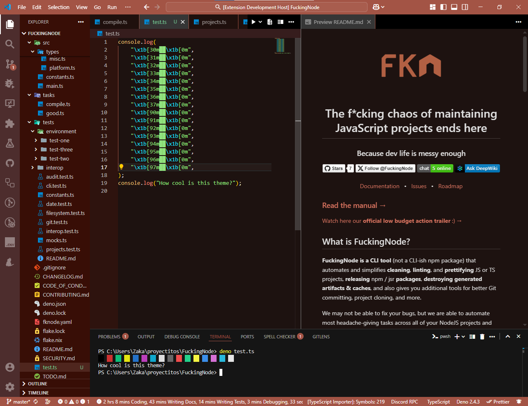This screenshot has height=406, width=528.
Task: Open the Issues link in the README preview
Action: pyautogui.click(x=419, y=186)
